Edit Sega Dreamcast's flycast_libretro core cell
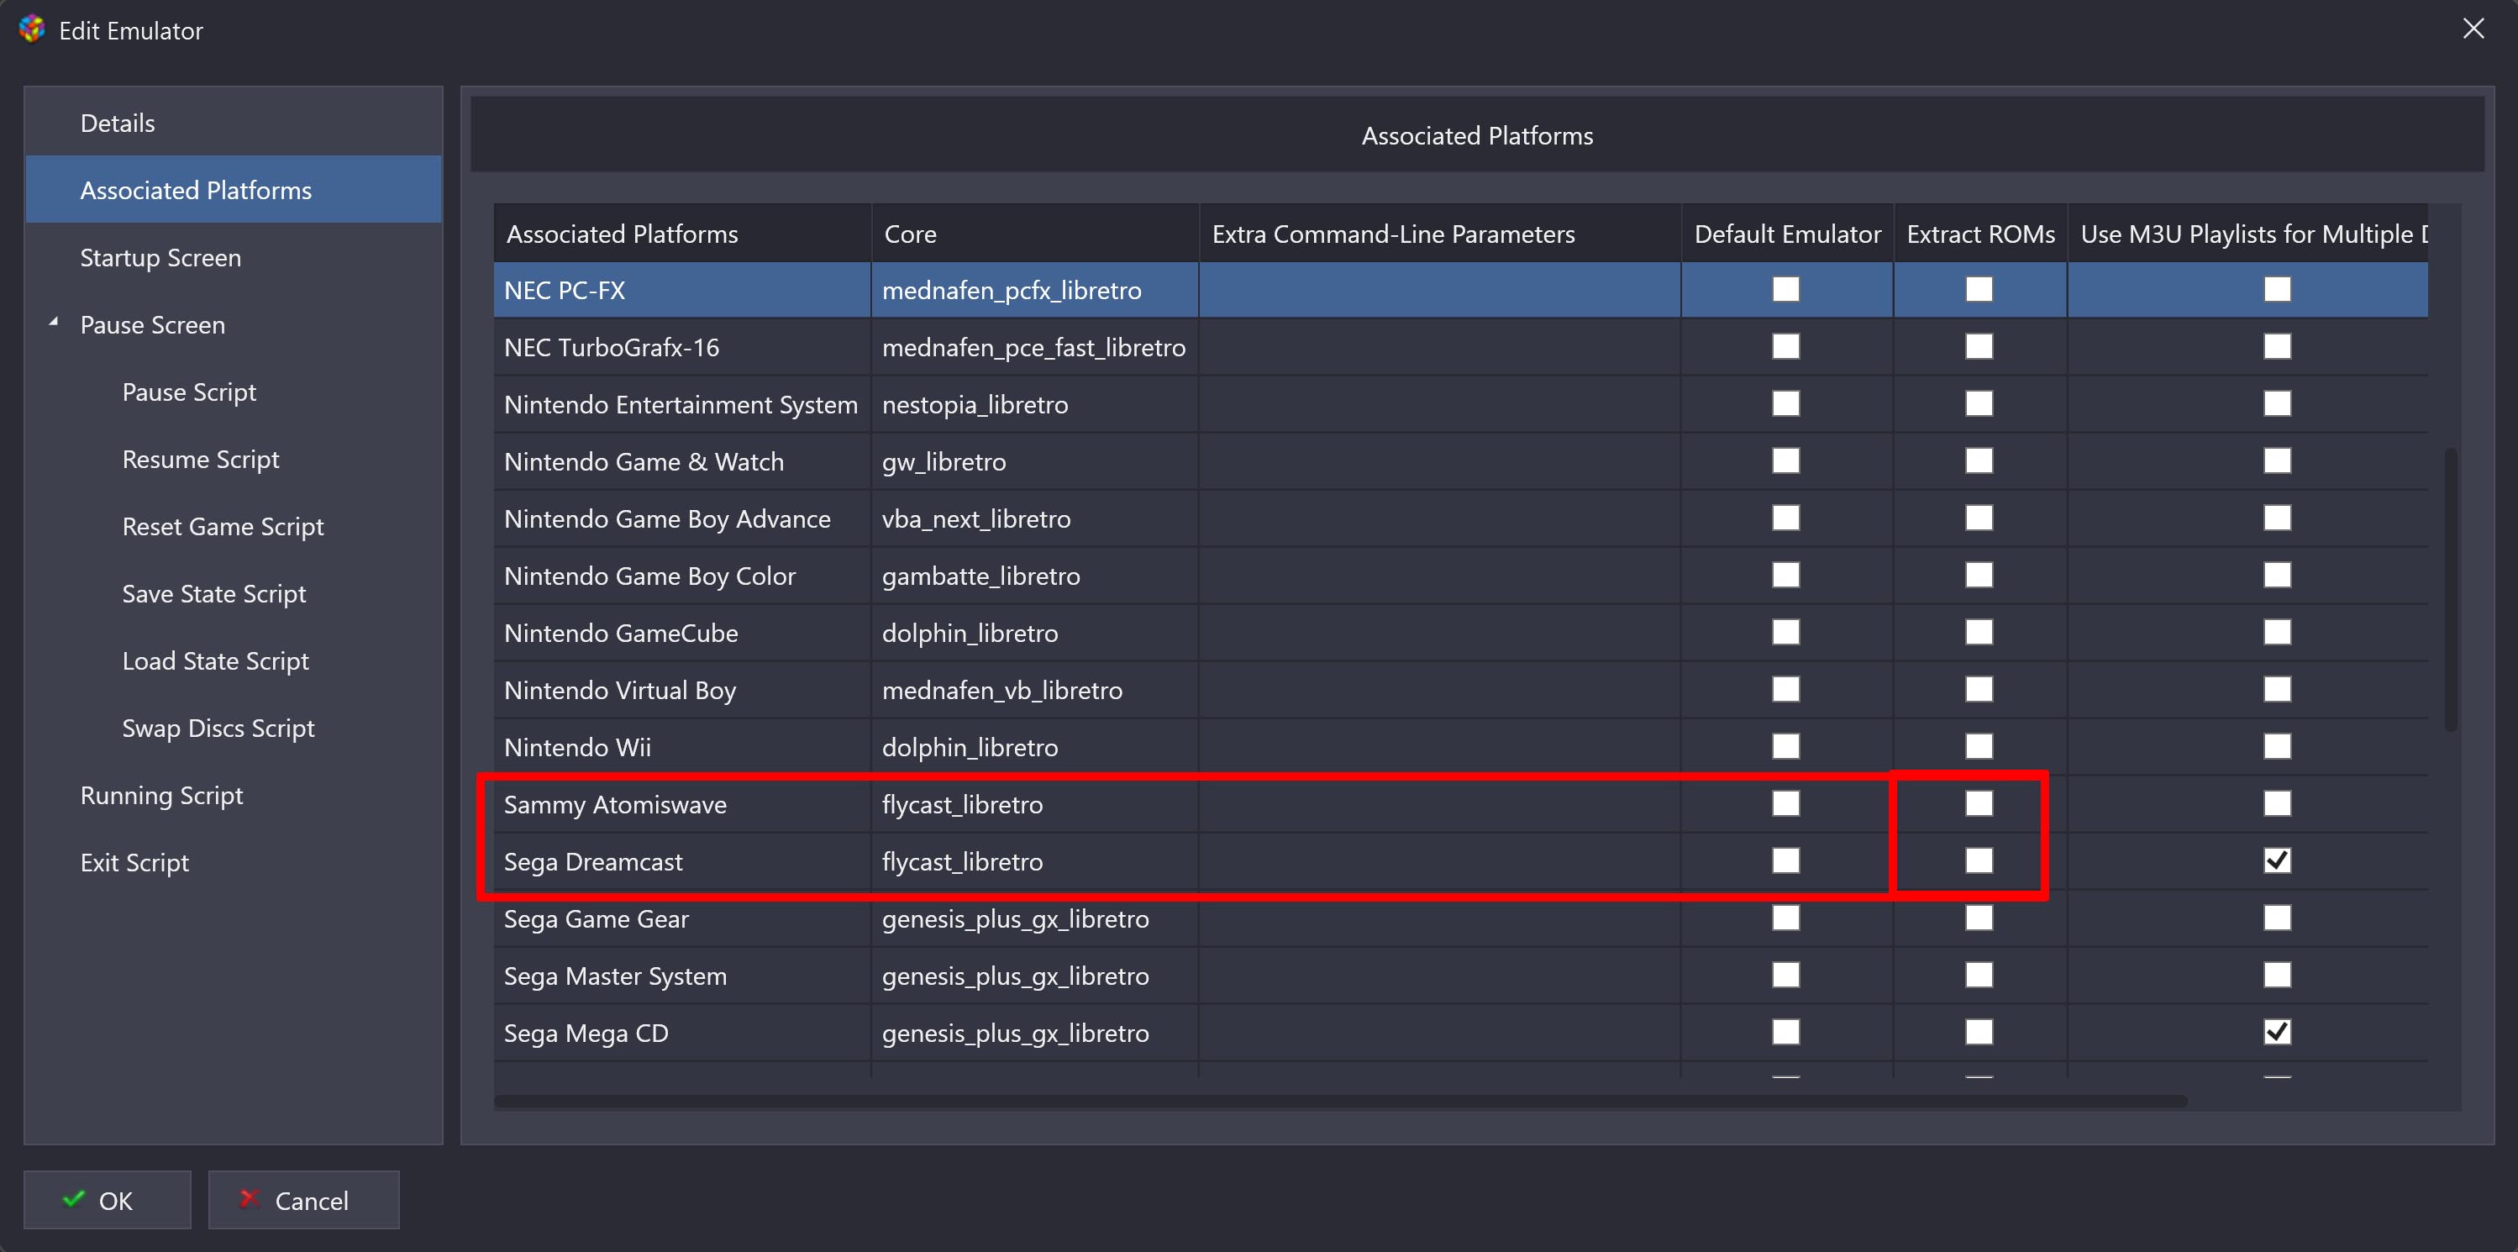Viewport: 2518px width, 1252px height. (1035, 862)
